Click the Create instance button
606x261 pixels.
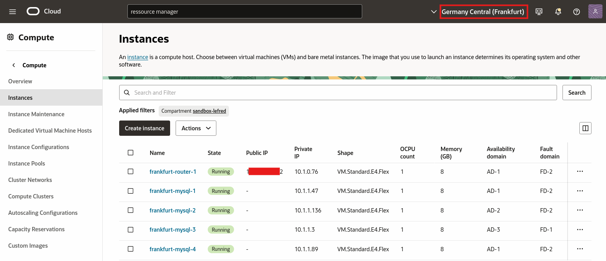144,128
